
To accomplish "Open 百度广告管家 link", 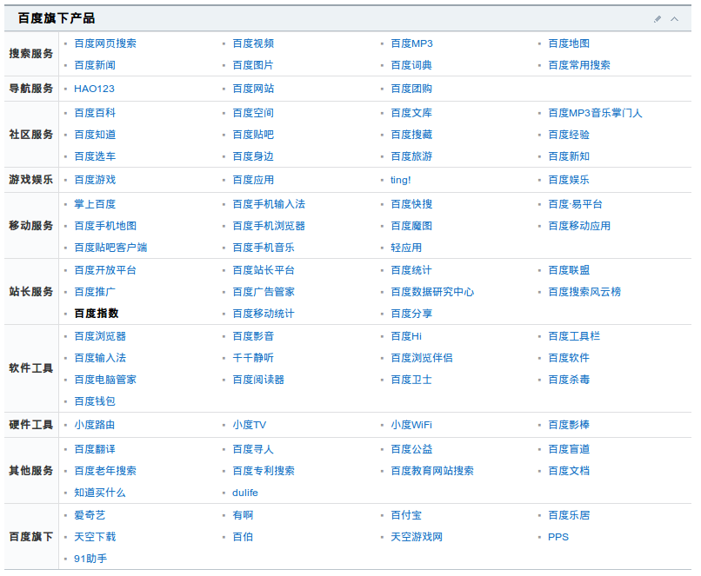I will tap(264, 292).
